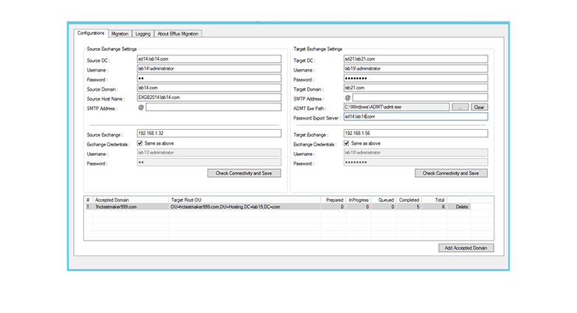Click the Queued column header
Viewport: 577px width, 313px height.
384,200
